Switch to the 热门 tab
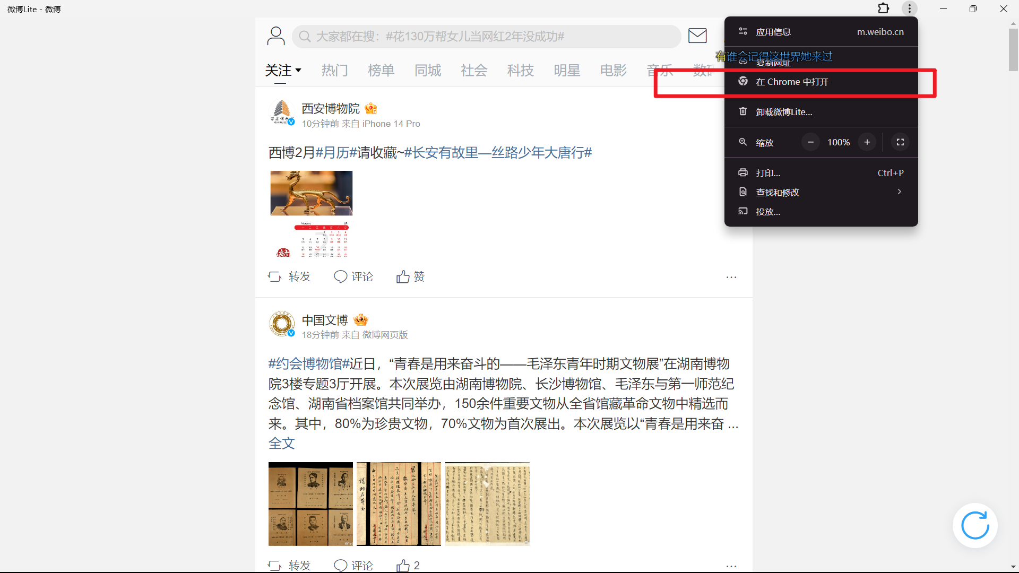 (x=335, y=70)
